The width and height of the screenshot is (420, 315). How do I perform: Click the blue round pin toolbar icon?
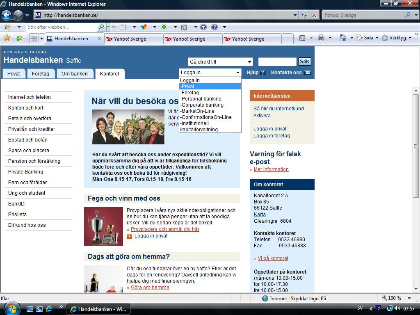coord(203,27)
